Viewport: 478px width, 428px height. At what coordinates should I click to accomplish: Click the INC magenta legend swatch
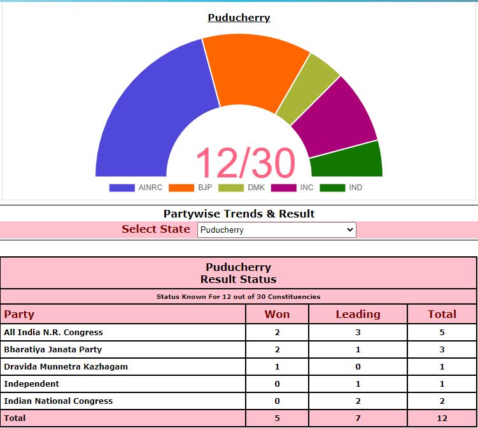(283, 188)
